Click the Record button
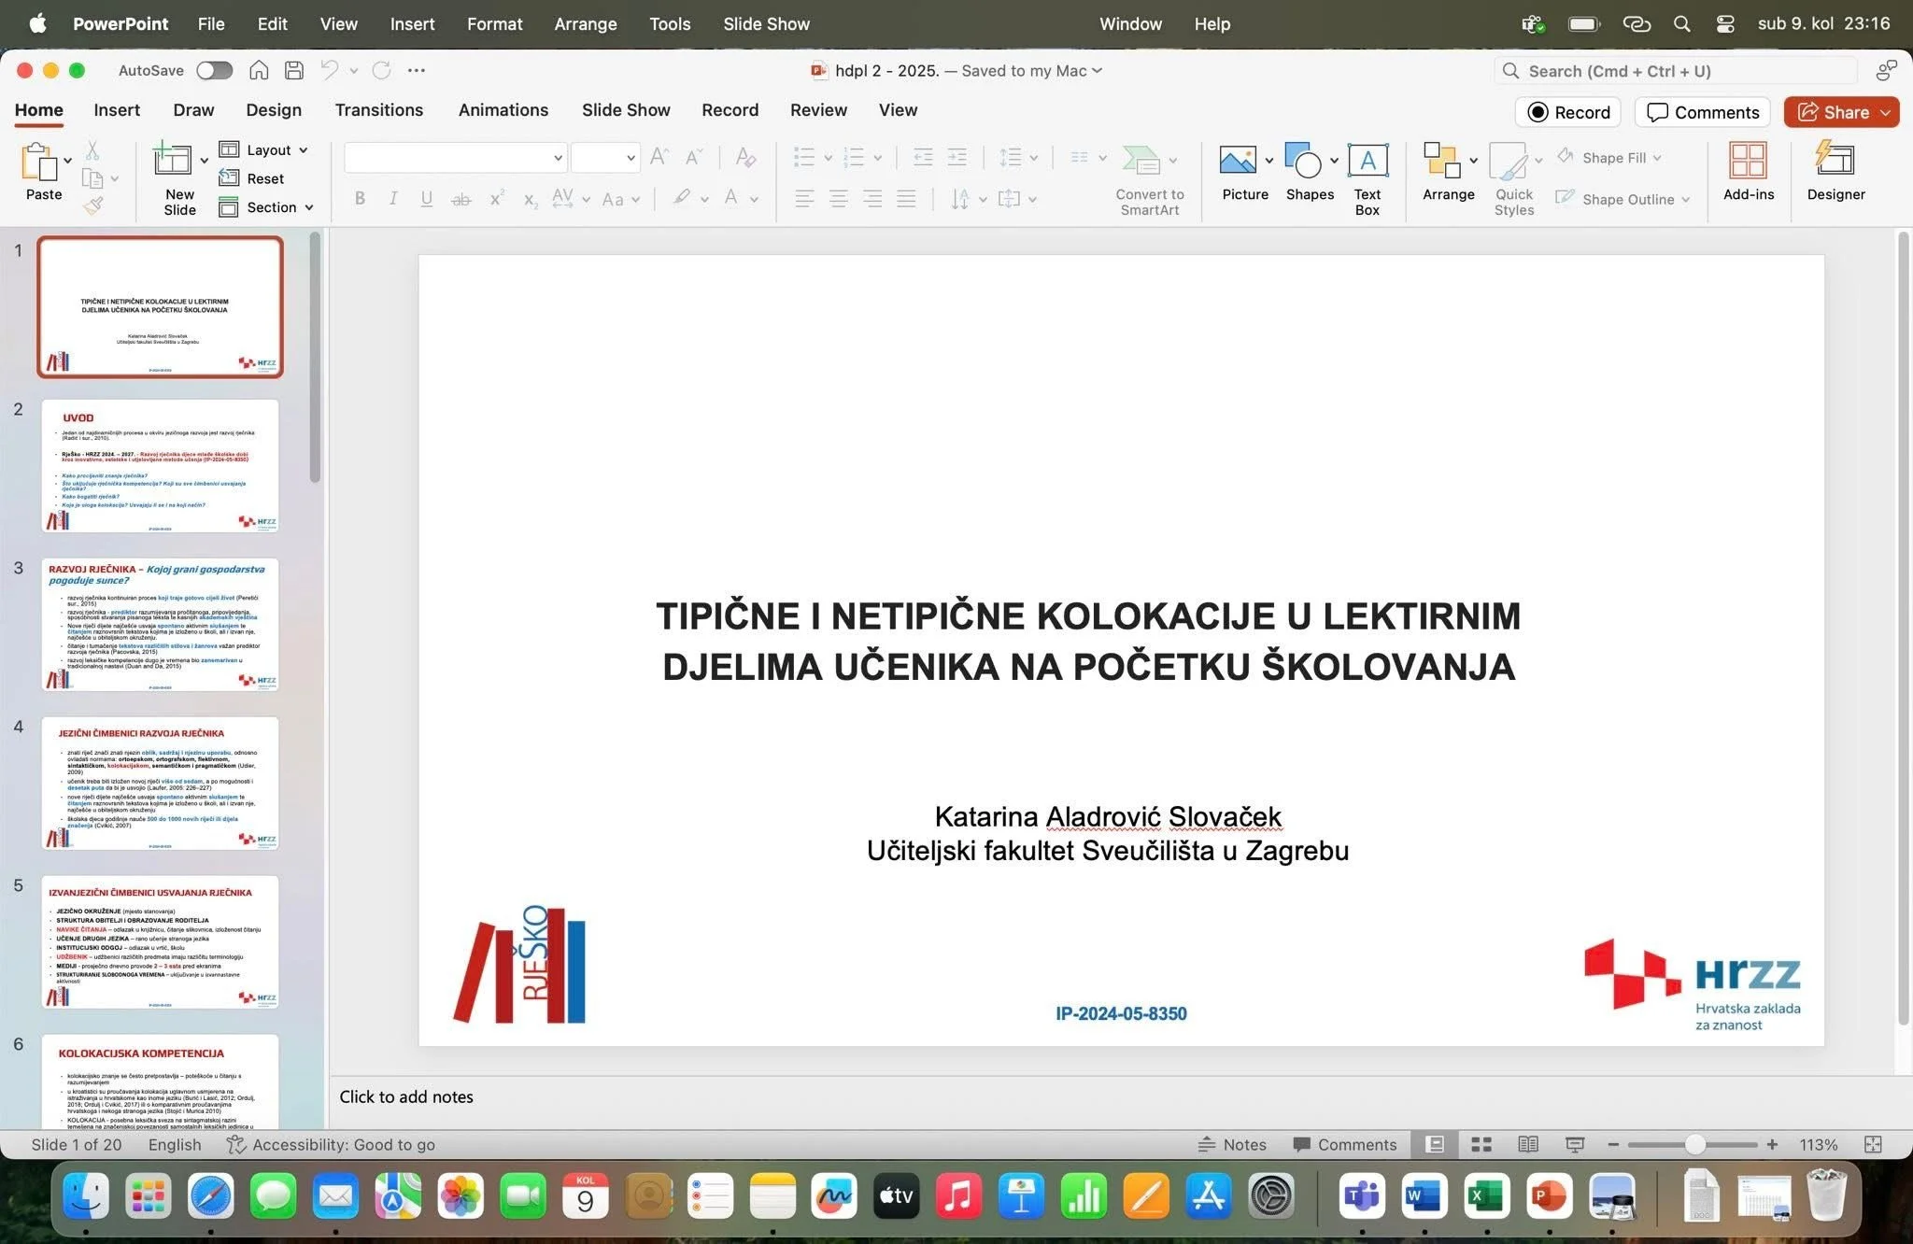The image size is (1913, 1244). coord(1568,112)
